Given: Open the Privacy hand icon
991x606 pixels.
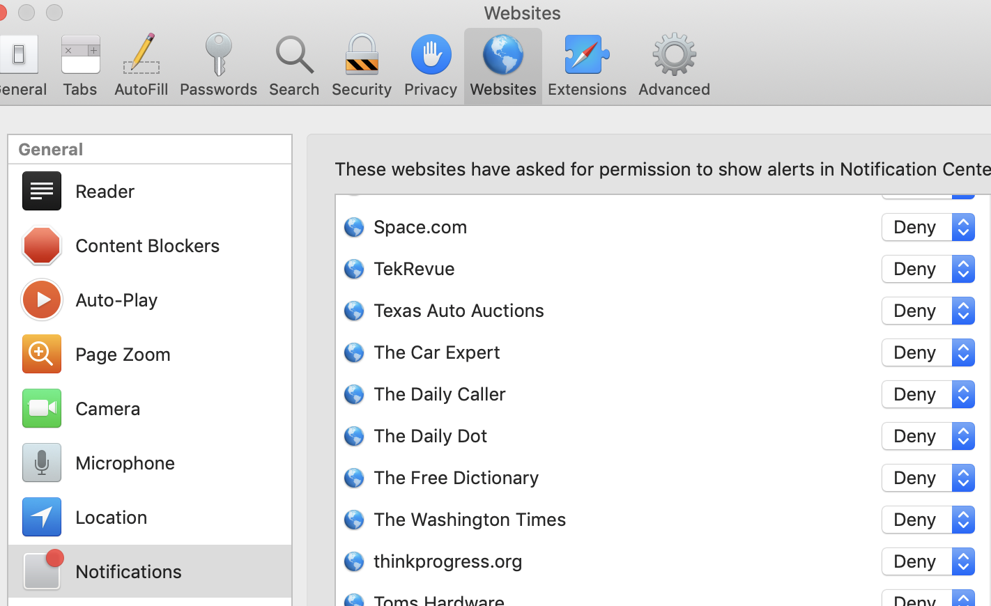Looking at the screenshot, I should point(431,54).
